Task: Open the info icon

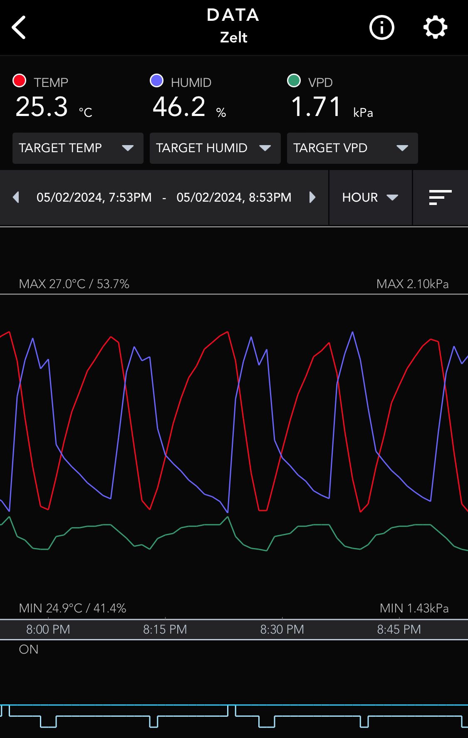Action: click(x=381, y=27)
